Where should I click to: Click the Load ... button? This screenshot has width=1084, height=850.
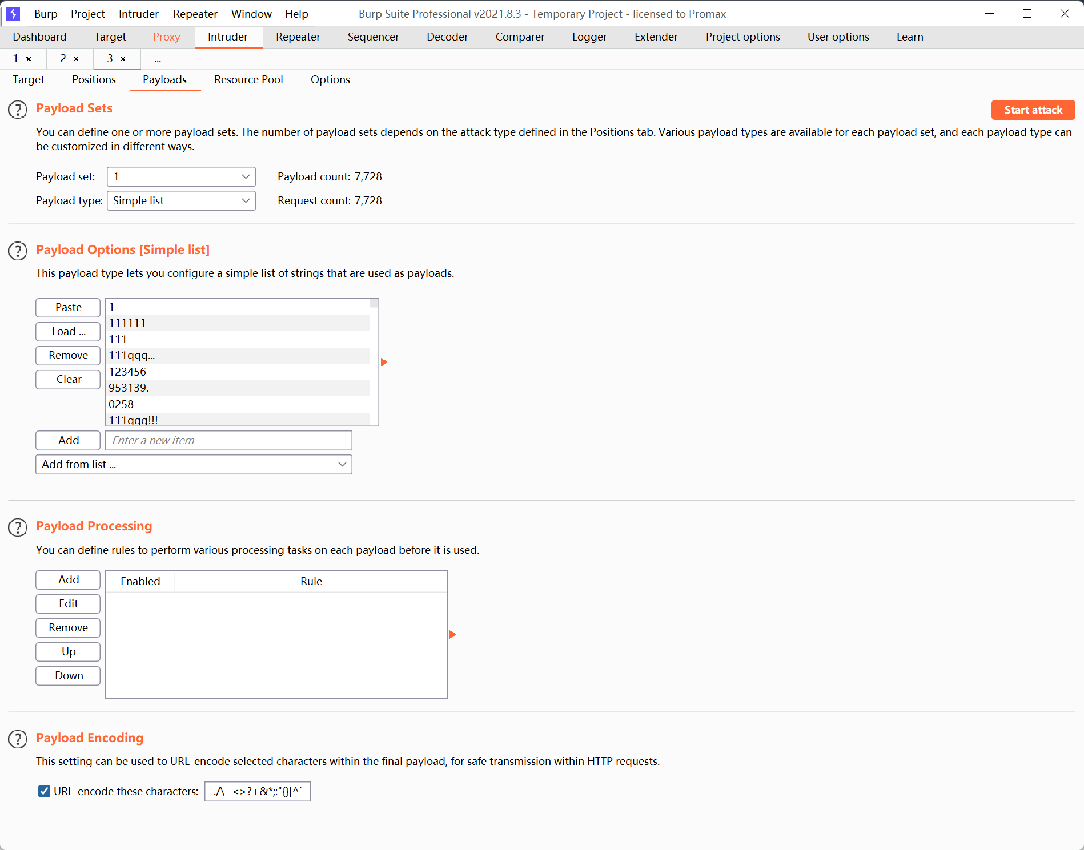pyautogui.click(x=68, y=331)
